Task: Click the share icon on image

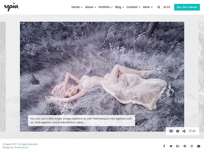Action: pyautogui.click(x=184, y=131)
